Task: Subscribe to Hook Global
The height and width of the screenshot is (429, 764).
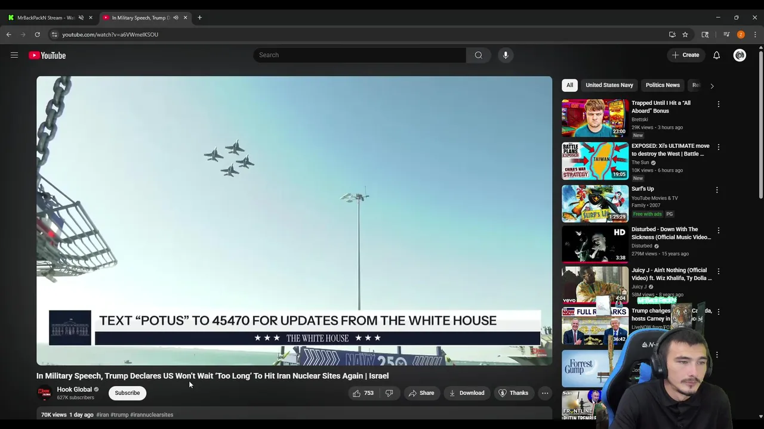Action: [127, 393]
